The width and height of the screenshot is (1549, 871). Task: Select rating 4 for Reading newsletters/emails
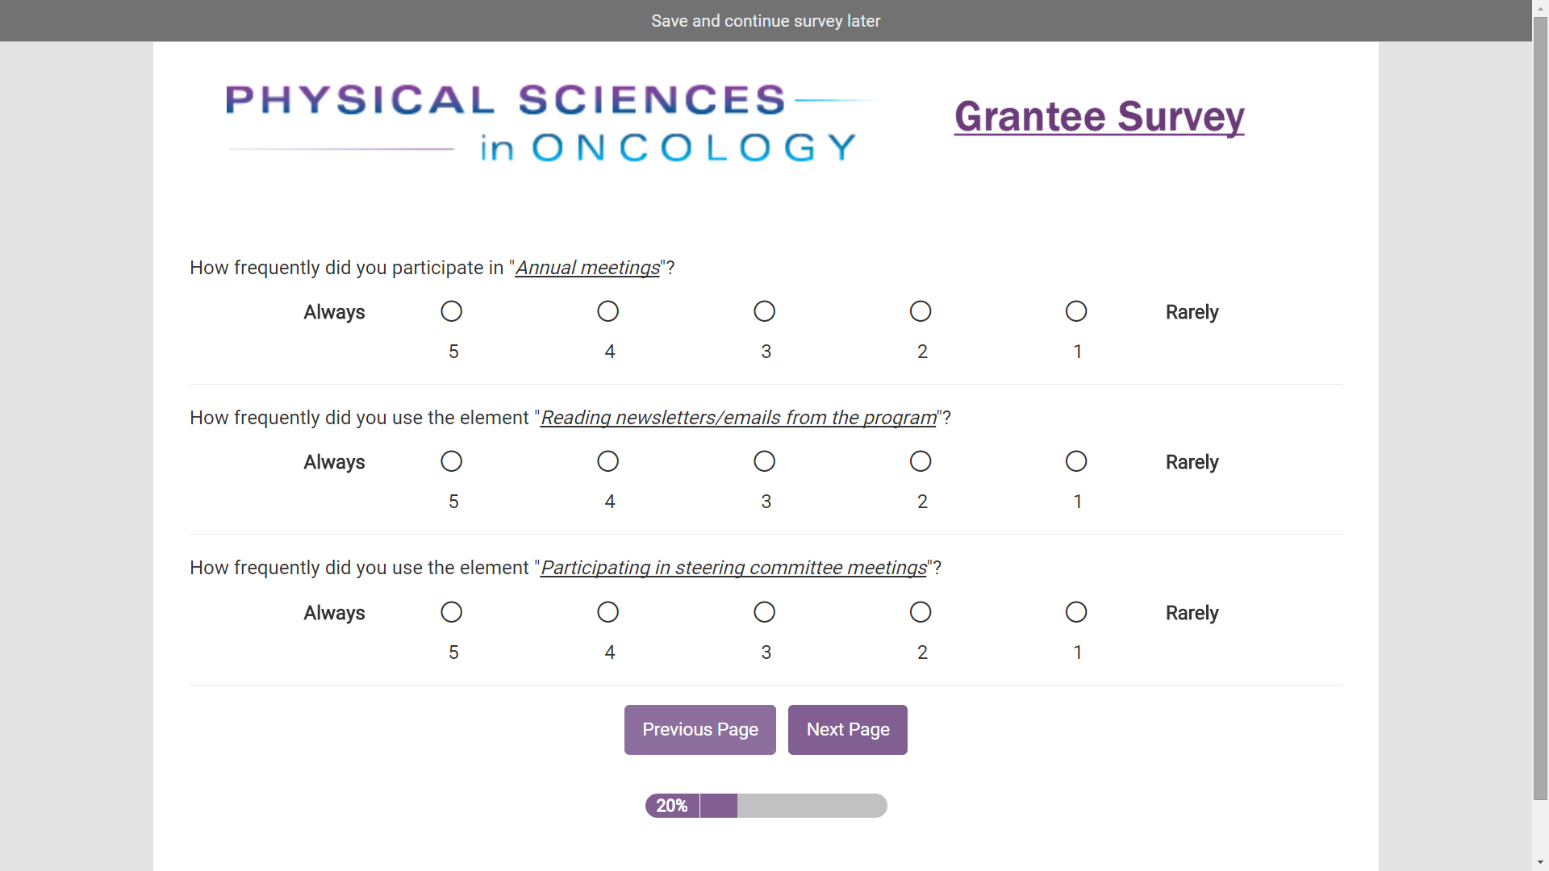(607, 461)
